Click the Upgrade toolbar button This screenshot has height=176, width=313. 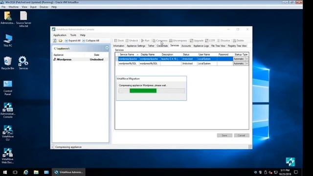[x=197, y=41]
